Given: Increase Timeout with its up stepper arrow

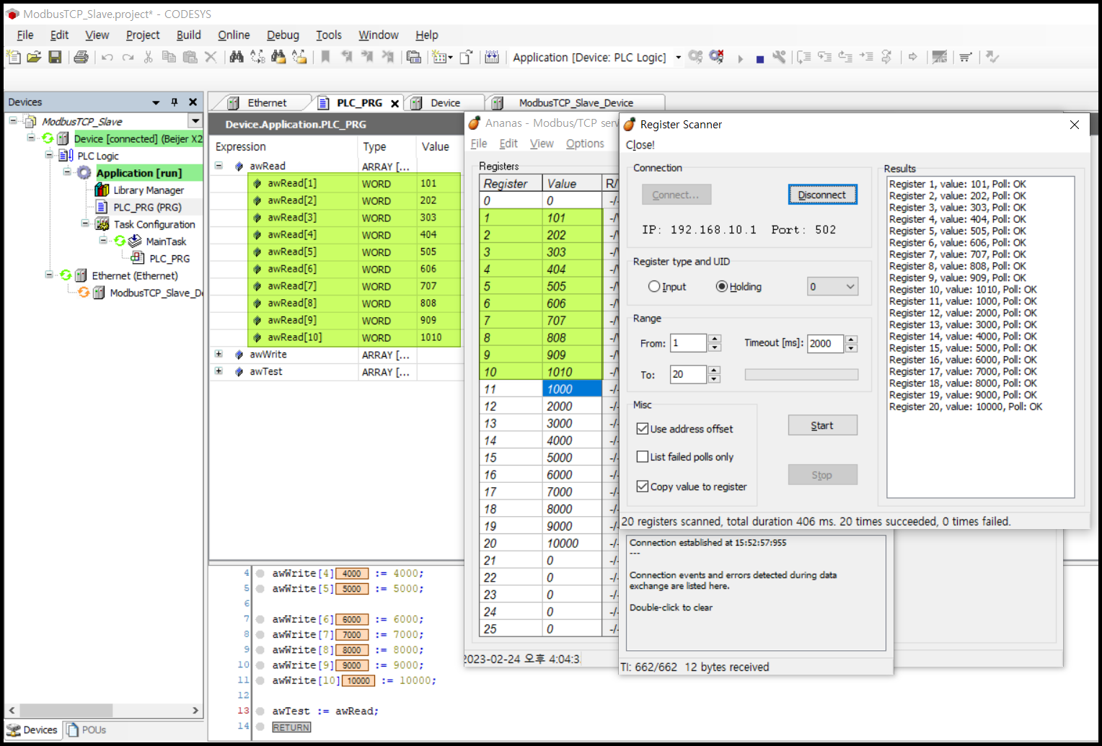Looking at the screenshot, I should click(x=851, y=339).
